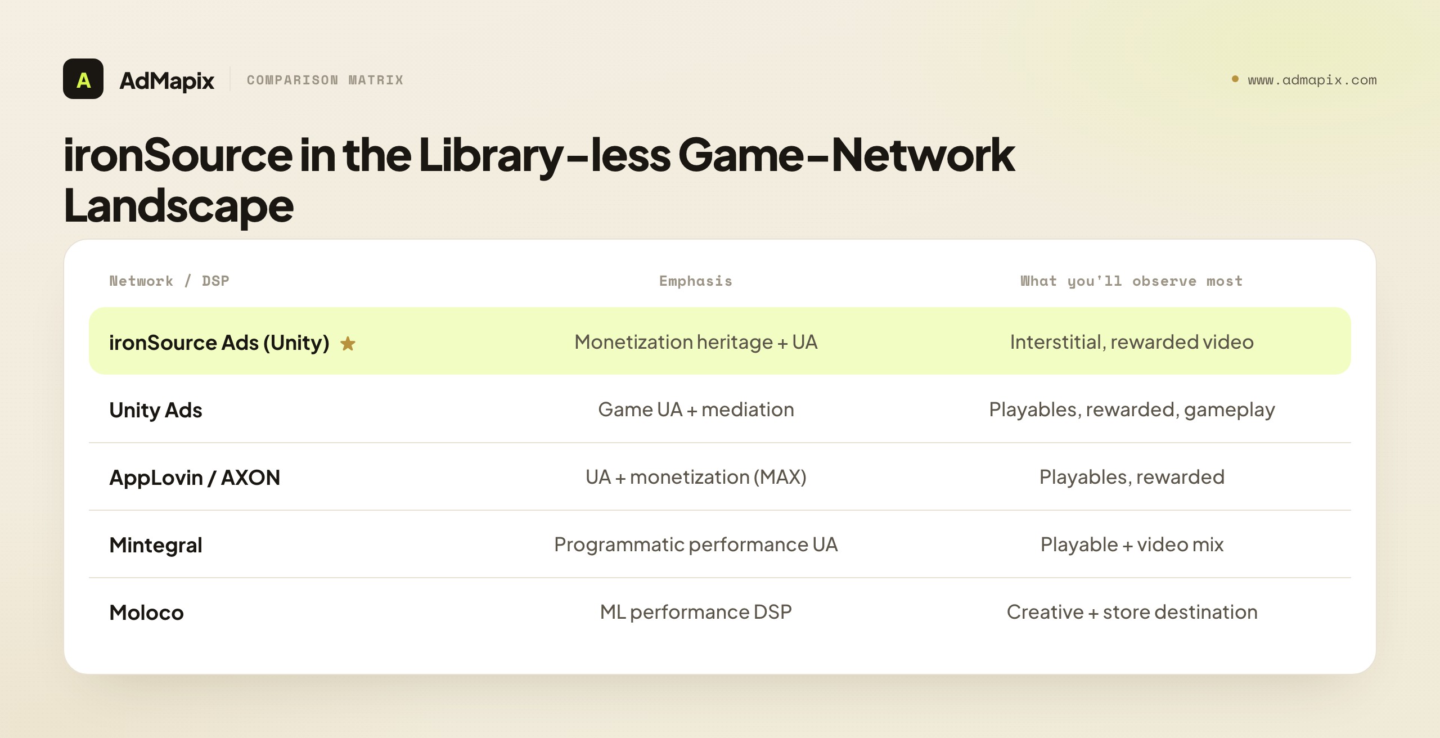Open the www.admapix.com link
Screen dimensions: 1440x738
click(x=1312, y=80)
